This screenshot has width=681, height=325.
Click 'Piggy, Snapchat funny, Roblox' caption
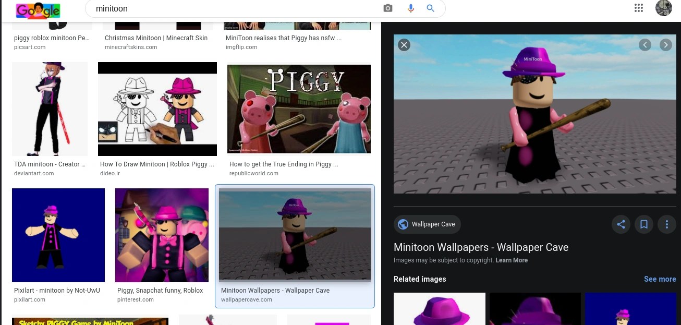point(160,291)
